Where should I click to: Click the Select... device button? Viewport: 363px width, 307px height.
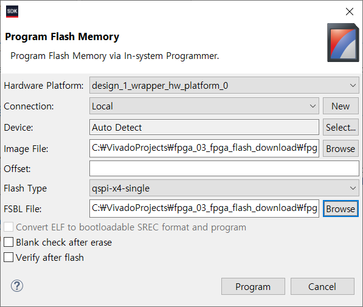341,127
